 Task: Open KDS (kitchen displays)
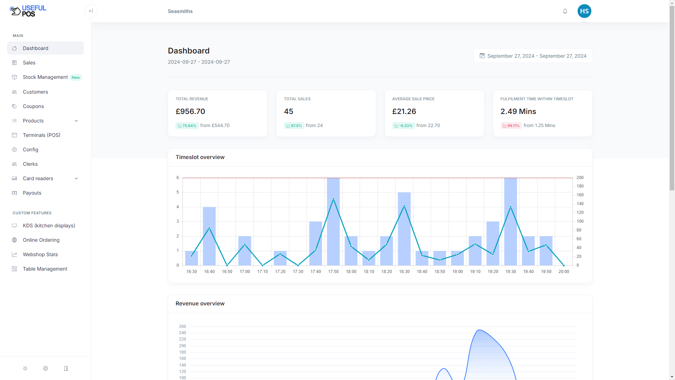pyautogui.click(x=45, y=226)
